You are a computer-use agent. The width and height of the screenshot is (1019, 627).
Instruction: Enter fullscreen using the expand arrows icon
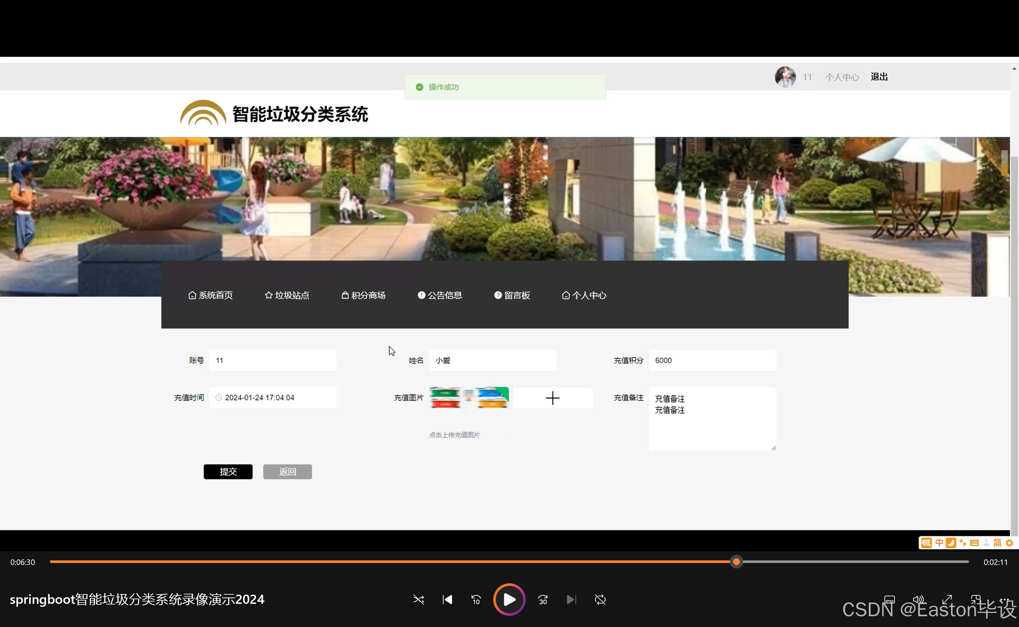tap(947, 599)
